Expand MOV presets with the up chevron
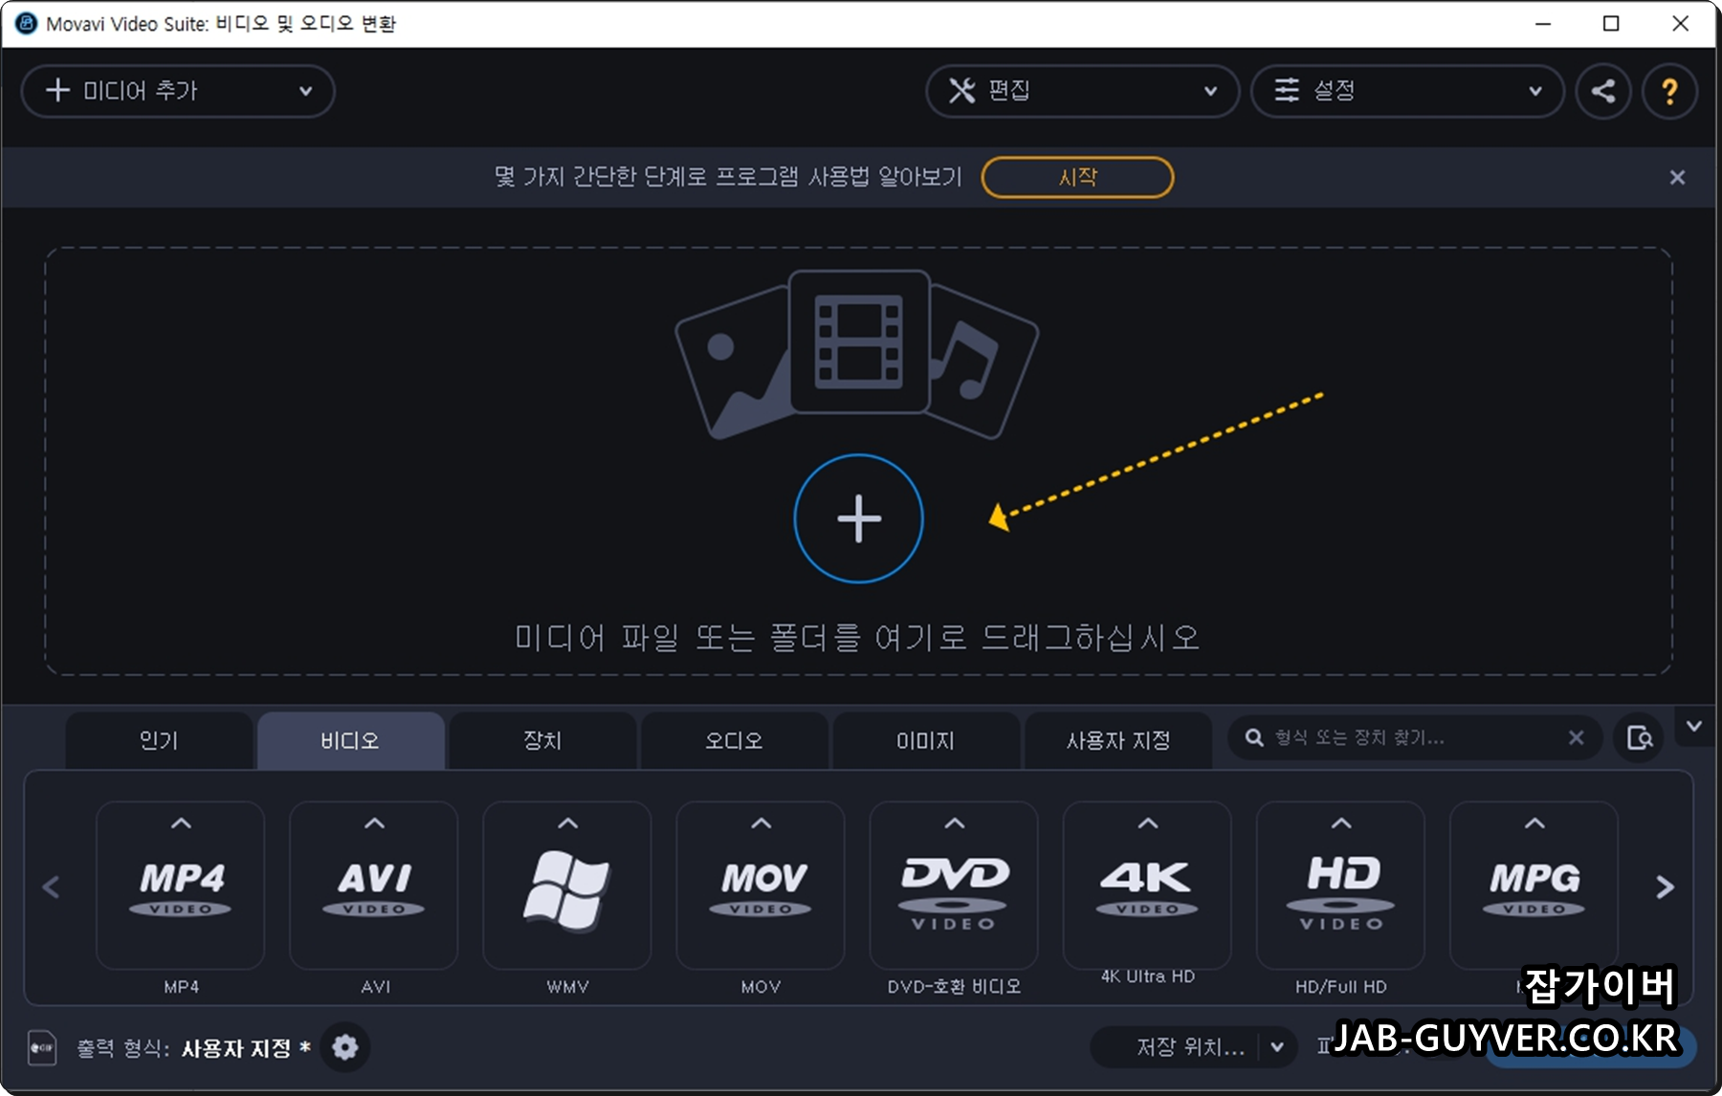Screen dimensions: 1722x1096 (761, 823)
